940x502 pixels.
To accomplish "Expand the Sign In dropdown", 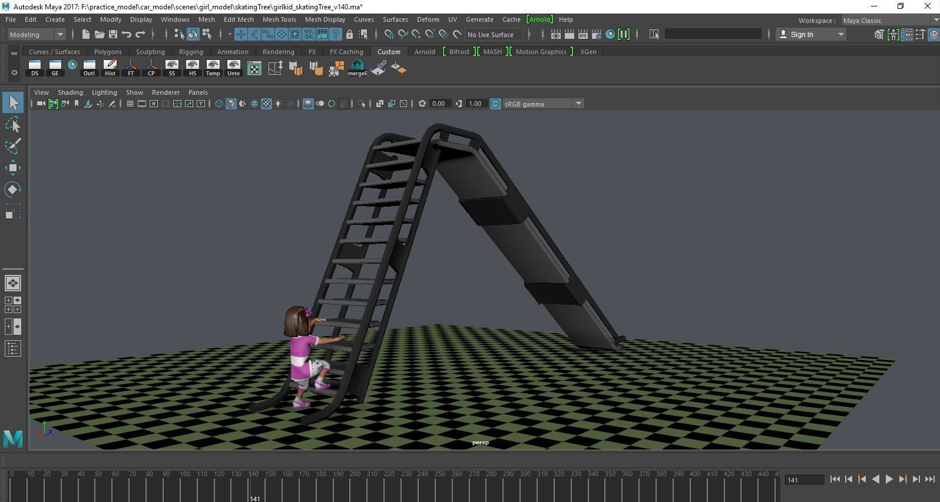I will [x=841, y=34].
